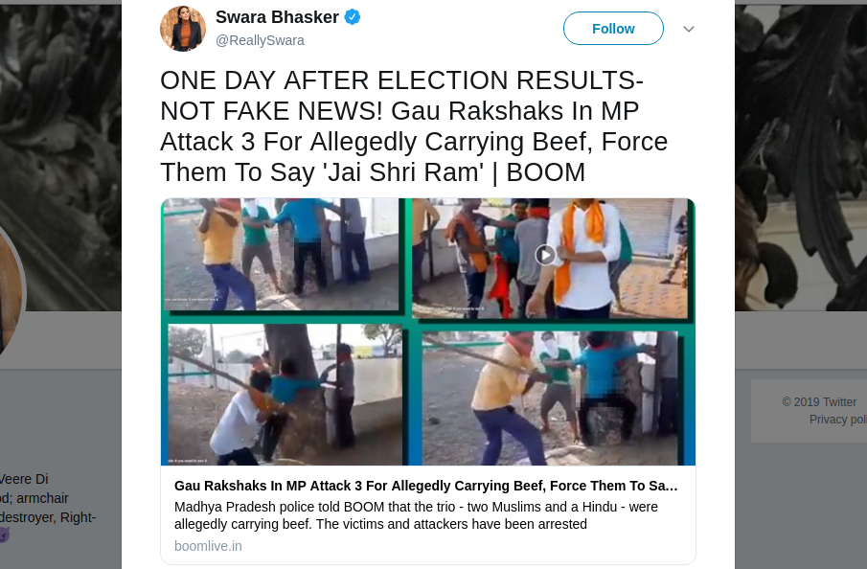Expand the tweet options chevron

click(x=689, y=29)
